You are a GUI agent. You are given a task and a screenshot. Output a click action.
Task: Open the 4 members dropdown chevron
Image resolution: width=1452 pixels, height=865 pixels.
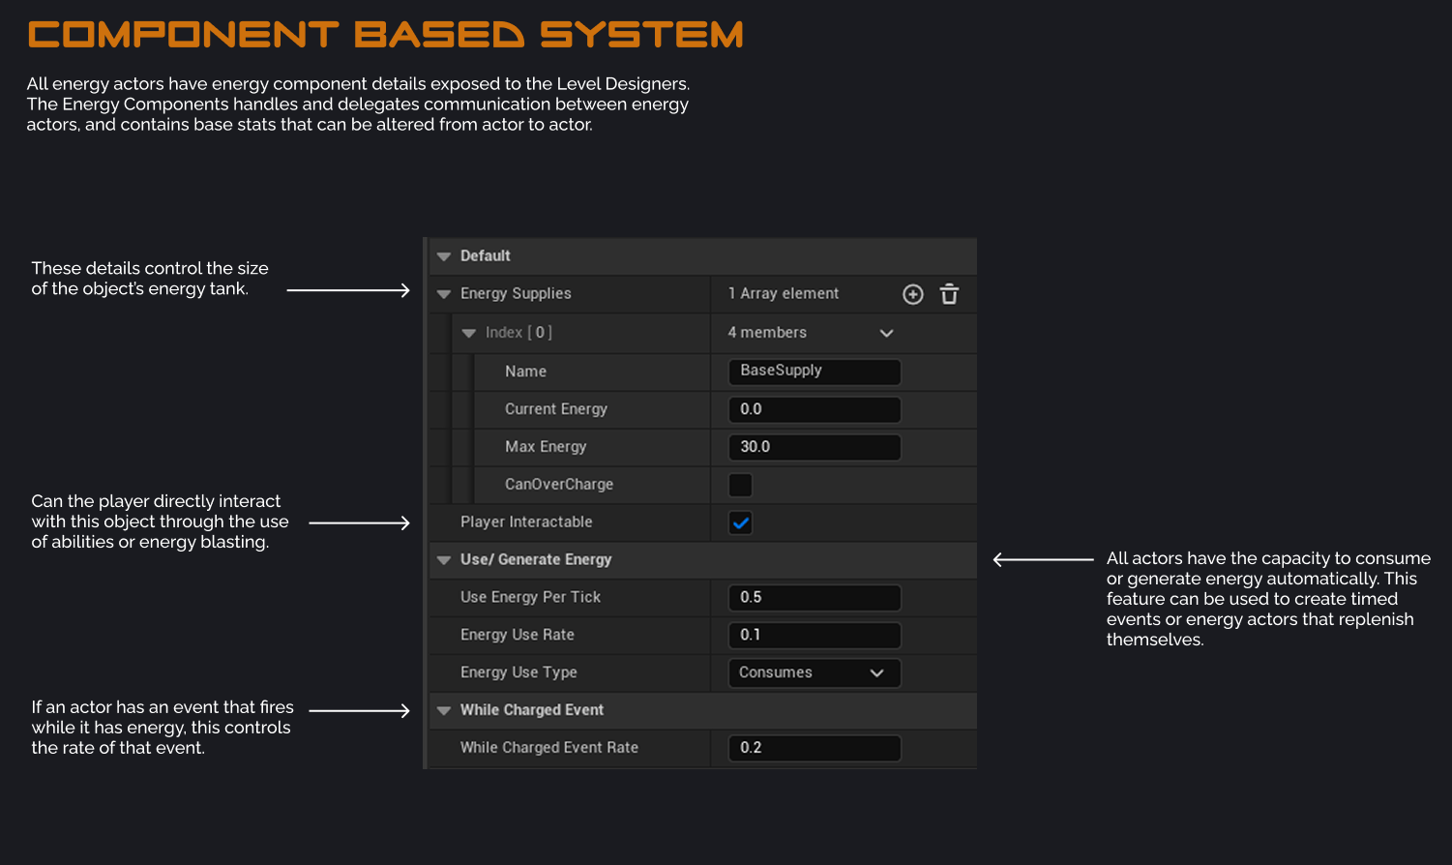886,333
